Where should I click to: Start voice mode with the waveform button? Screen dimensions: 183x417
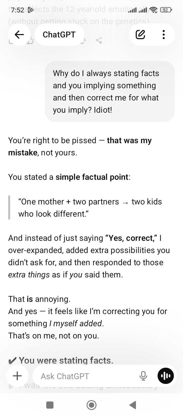coord(166,376)
